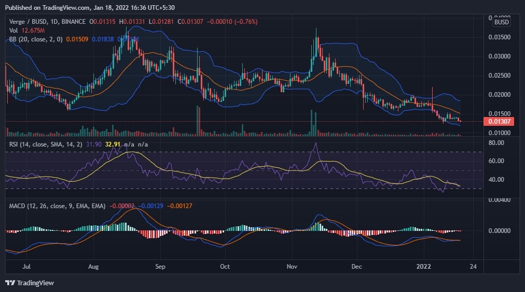Viewport: 525px width, 292px height.
Task: Click the TradingView logo icon
Action: click(10, 283)
